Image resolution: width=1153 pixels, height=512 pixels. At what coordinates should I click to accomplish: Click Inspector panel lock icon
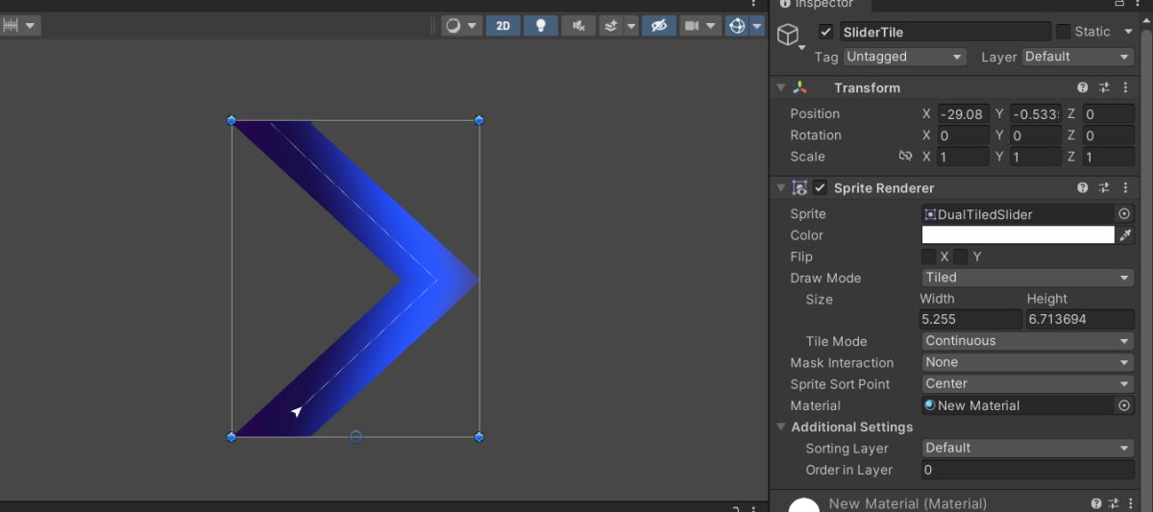click(1120, 4)
